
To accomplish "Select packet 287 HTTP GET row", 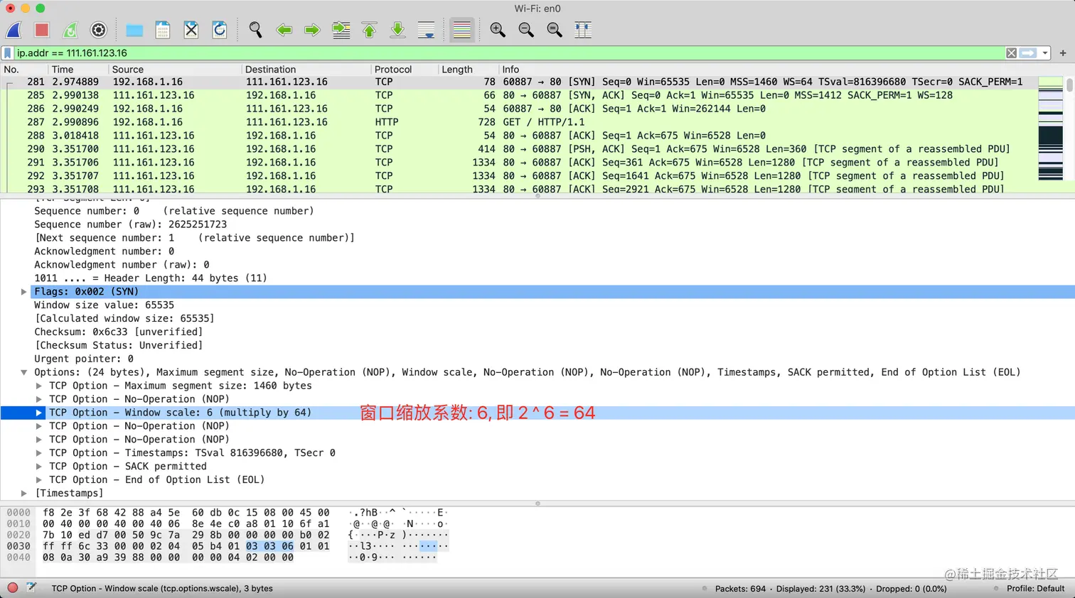I will coord(519,122).
